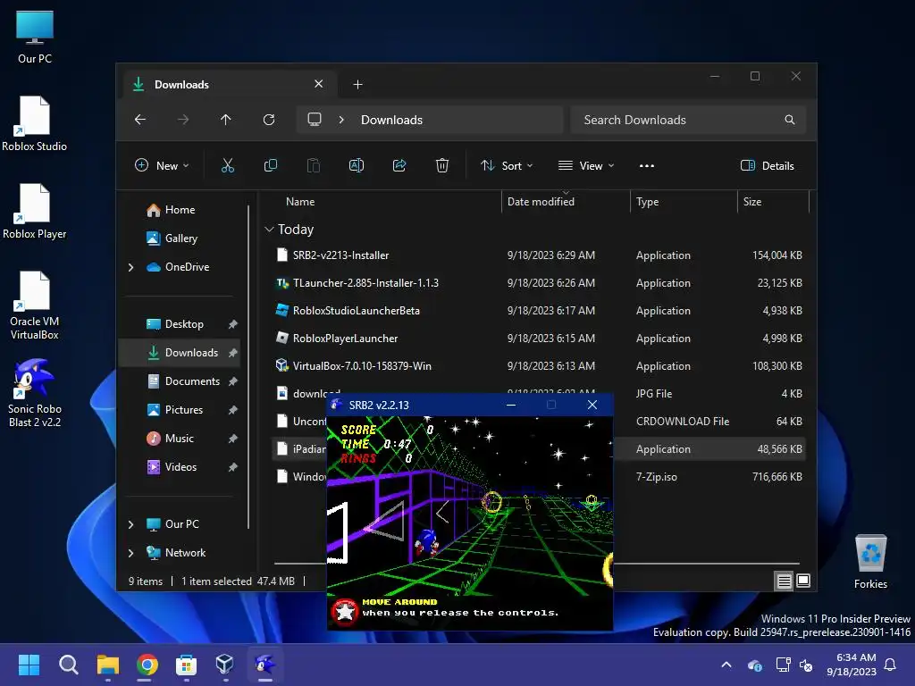
Task: Select Sonic Robo Blast 2 desktop shortcut
Action: [35, 393]
